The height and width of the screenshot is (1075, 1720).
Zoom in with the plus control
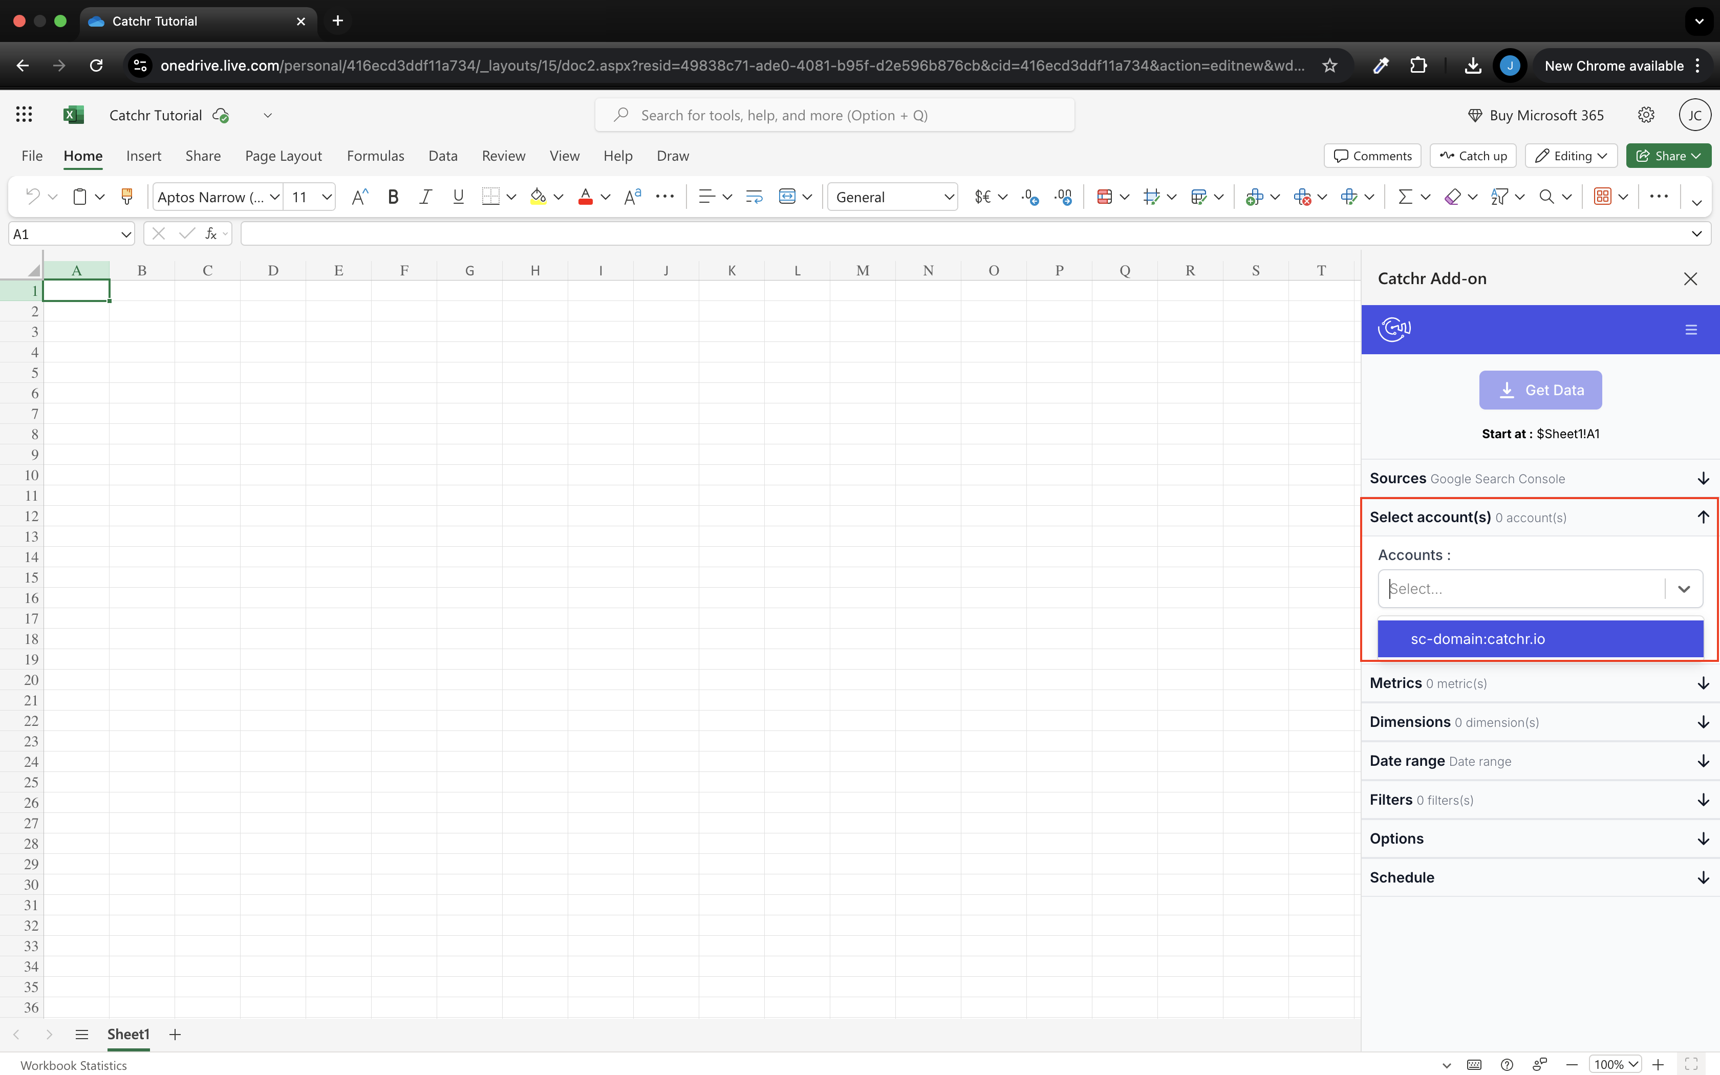[1658, 1064]
